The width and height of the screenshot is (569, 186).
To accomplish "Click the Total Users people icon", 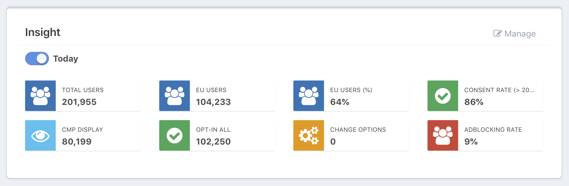I will [40, 96].
